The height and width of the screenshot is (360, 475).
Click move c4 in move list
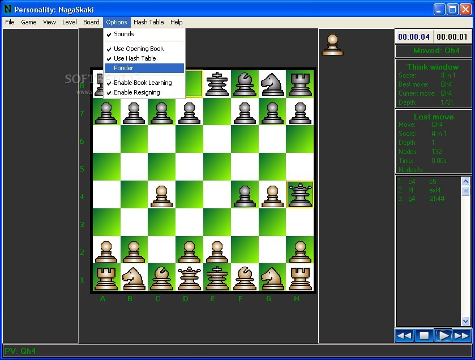click(412, 182)
